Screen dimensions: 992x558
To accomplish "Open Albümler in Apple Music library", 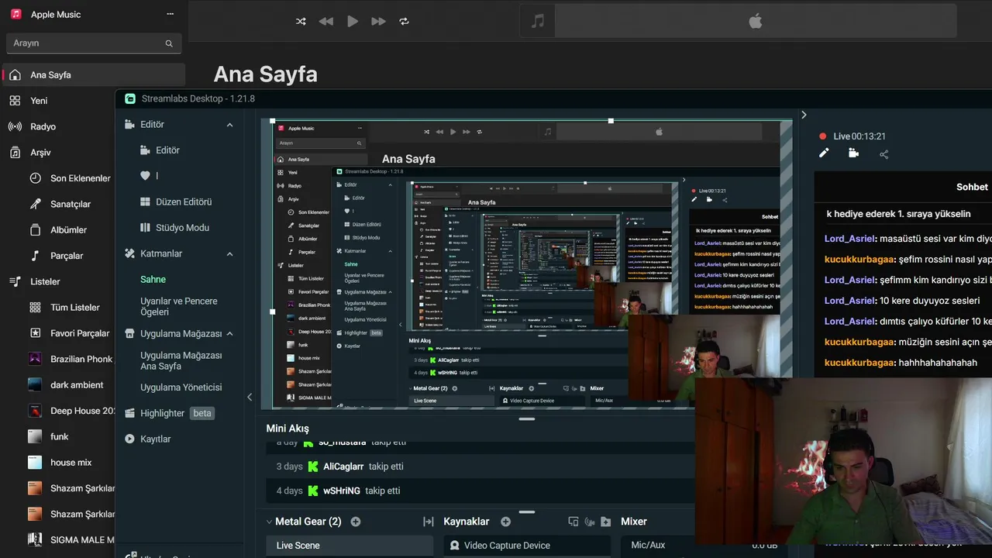I will (70, 230).
